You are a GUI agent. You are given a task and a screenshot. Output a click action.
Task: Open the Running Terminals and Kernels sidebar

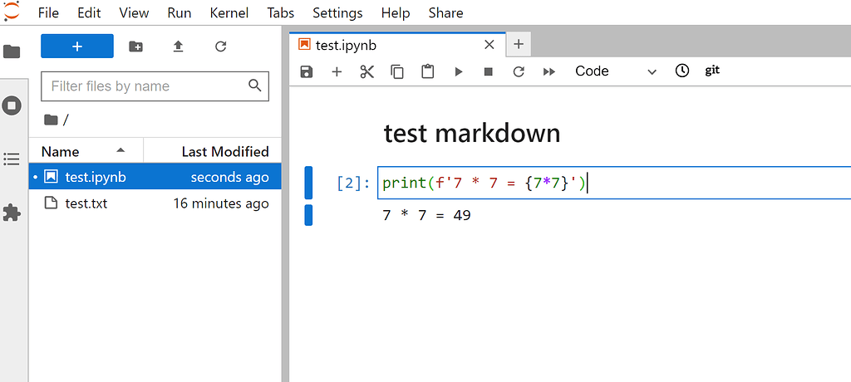[12, 105]
